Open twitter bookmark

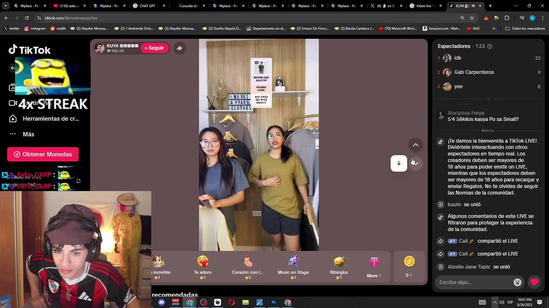click(12, 29)
